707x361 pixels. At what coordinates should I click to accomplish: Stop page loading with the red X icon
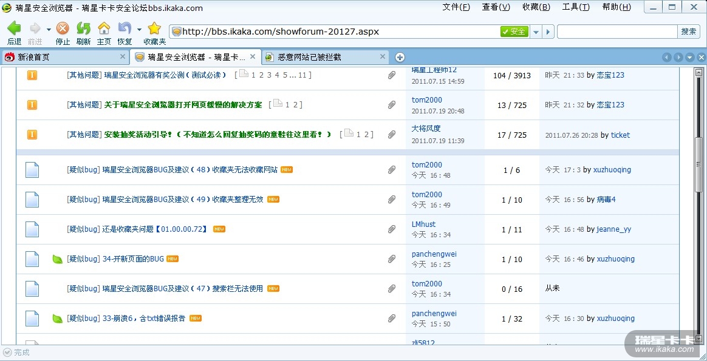(63, 29)
